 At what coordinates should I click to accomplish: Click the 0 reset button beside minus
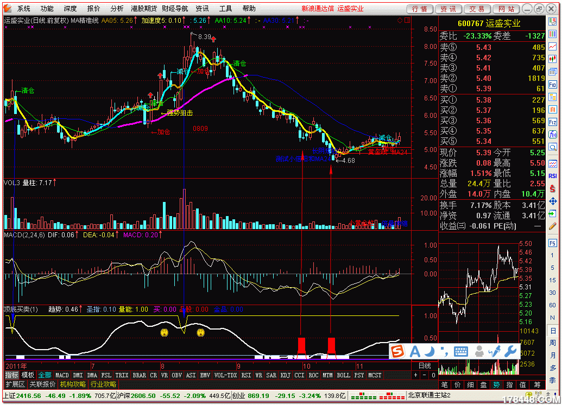433,375
